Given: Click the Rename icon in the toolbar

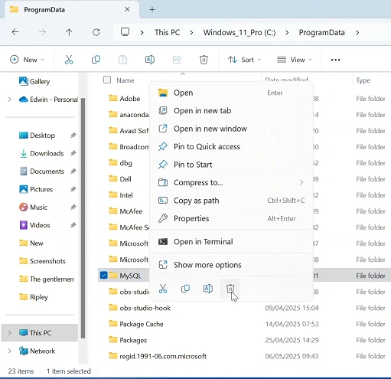Looking at the screenshot, I should (x=150, y=60).
